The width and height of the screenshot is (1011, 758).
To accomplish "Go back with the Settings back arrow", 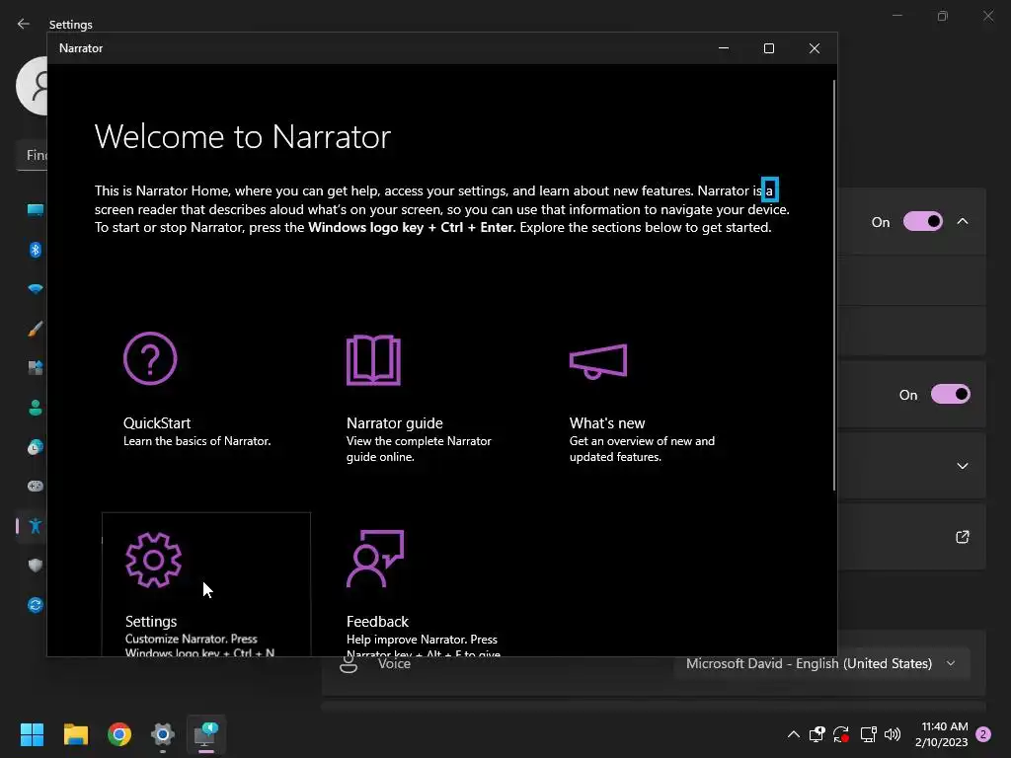I will pyautogui.click(x=24, y=24).
